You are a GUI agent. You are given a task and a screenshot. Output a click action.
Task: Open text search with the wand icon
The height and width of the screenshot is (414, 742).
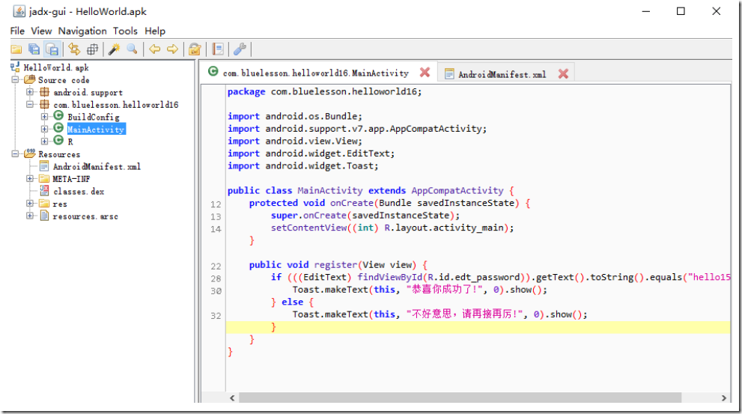tap(114, 49)
